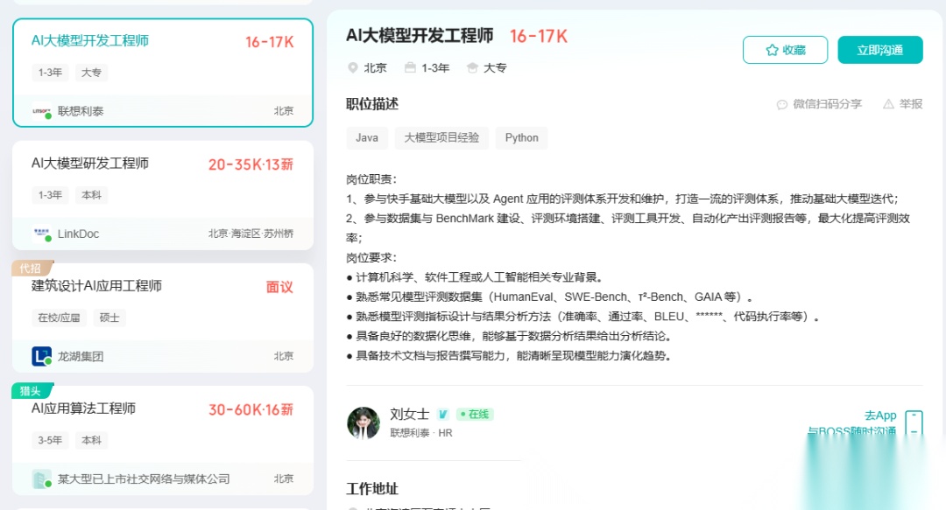Click the mobile phone icon near 去App
Image resolution: width=946 pixels, height=510 pixels.
(x=914, y=423)
